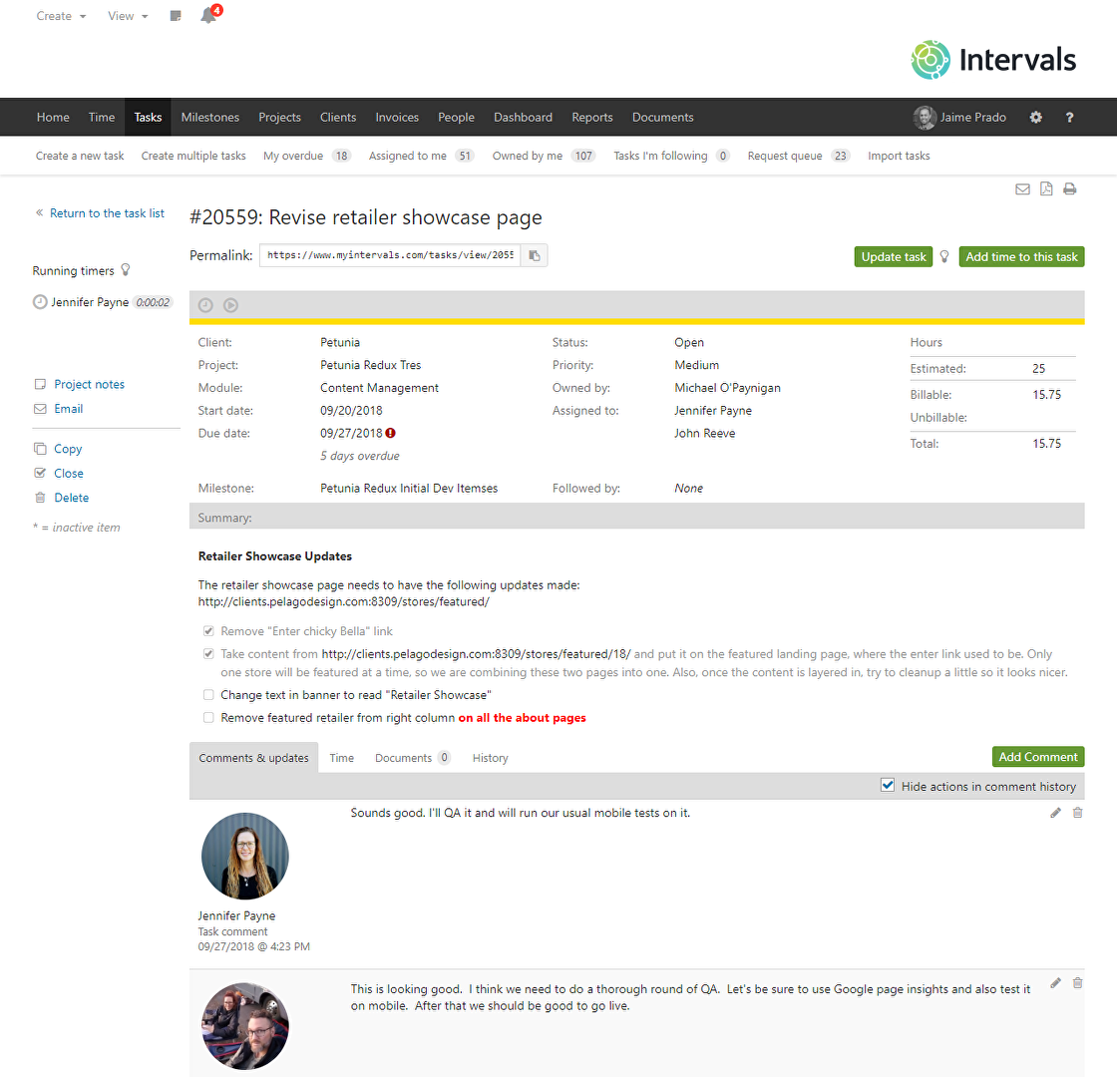Open the Create dropdown menu

[61, 16]
